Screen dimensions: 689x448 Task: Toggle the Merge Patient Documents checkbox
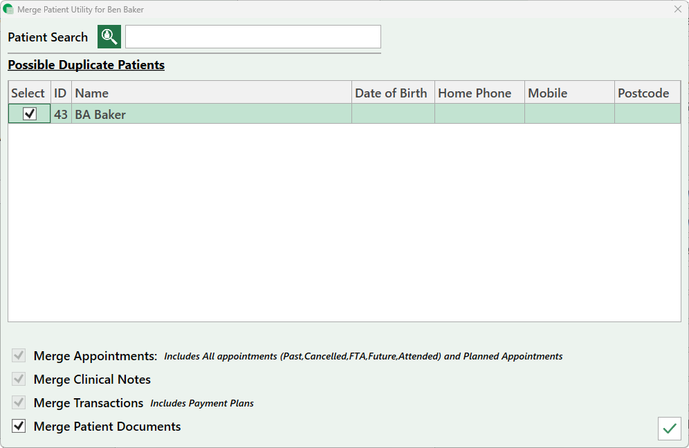[19, 426]
